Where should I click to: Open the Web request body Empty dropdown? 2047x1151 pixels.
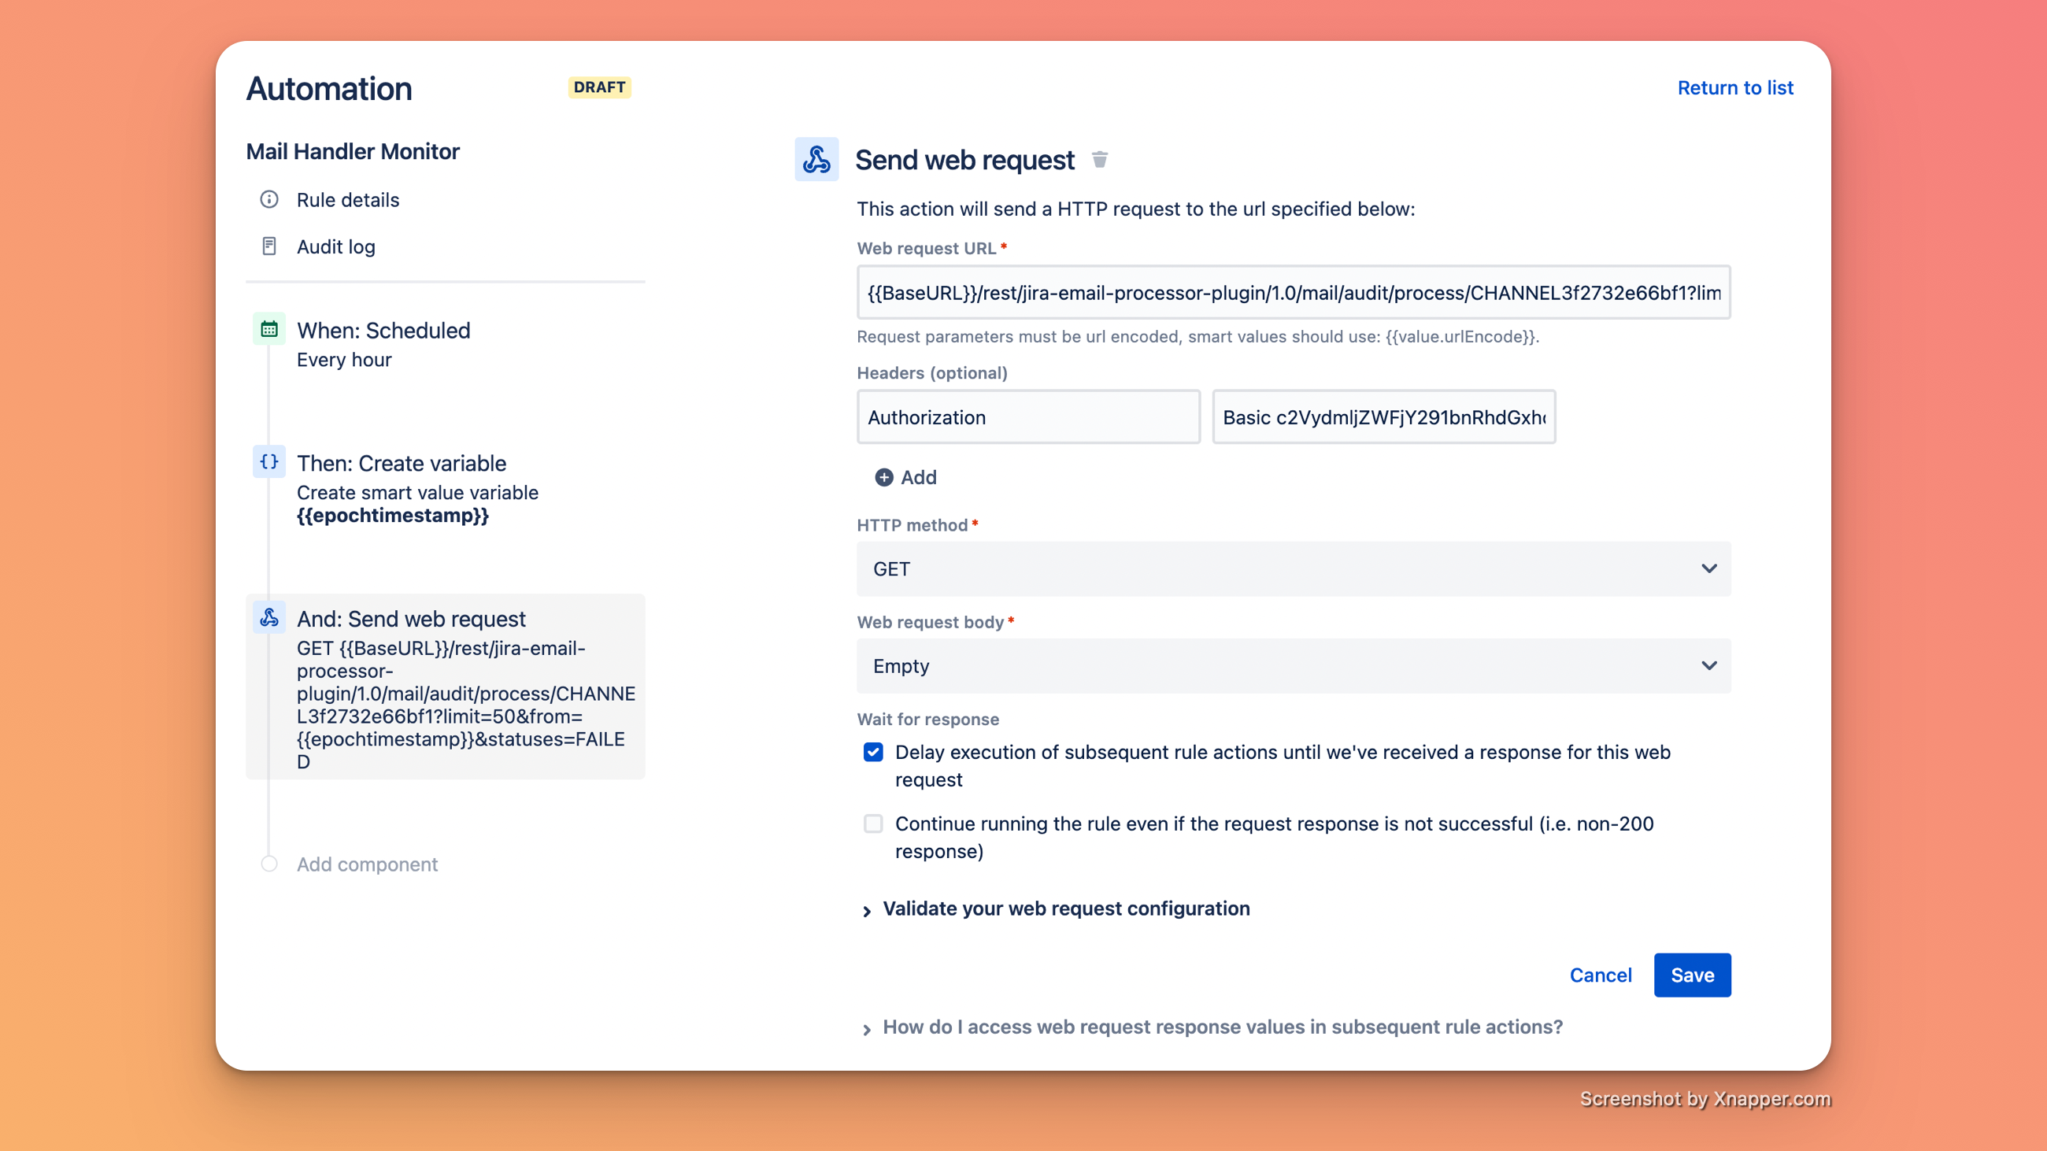click(x=1294, y=666)
